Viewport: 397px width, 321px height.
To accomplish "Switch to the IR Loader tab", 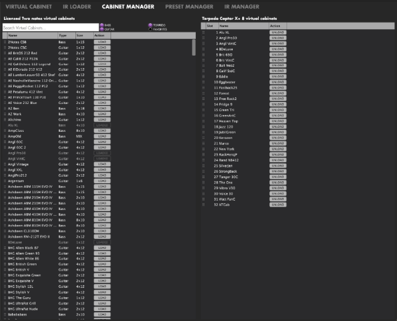I will pyautogui.click(x=77, y=7).
